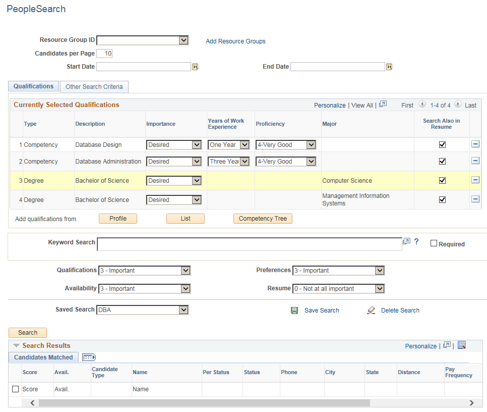Click the download-to-spreadsheet icon in Search Results
The height and width of the screenshot is (412, 487).
point(462,345)
